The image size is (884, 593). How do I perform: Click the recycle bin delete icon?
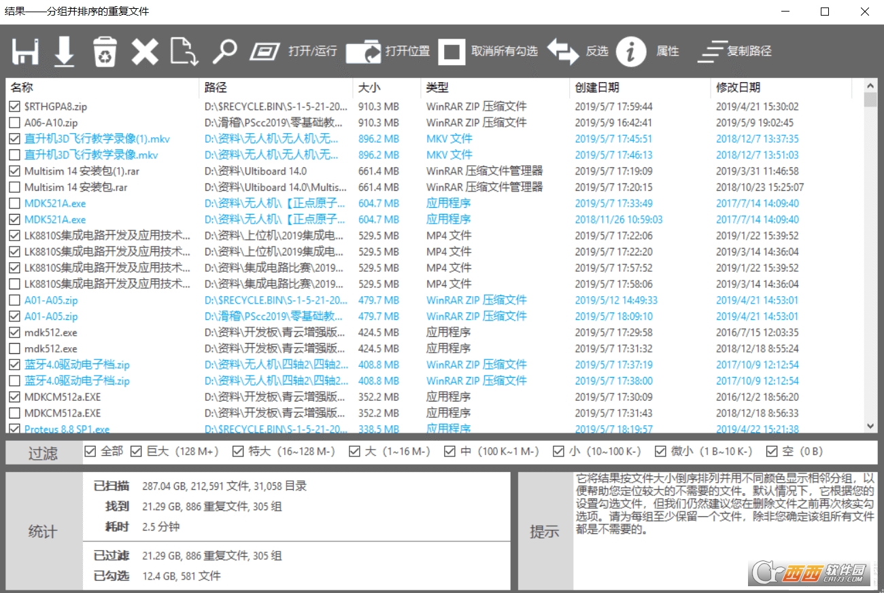(105, 52)
